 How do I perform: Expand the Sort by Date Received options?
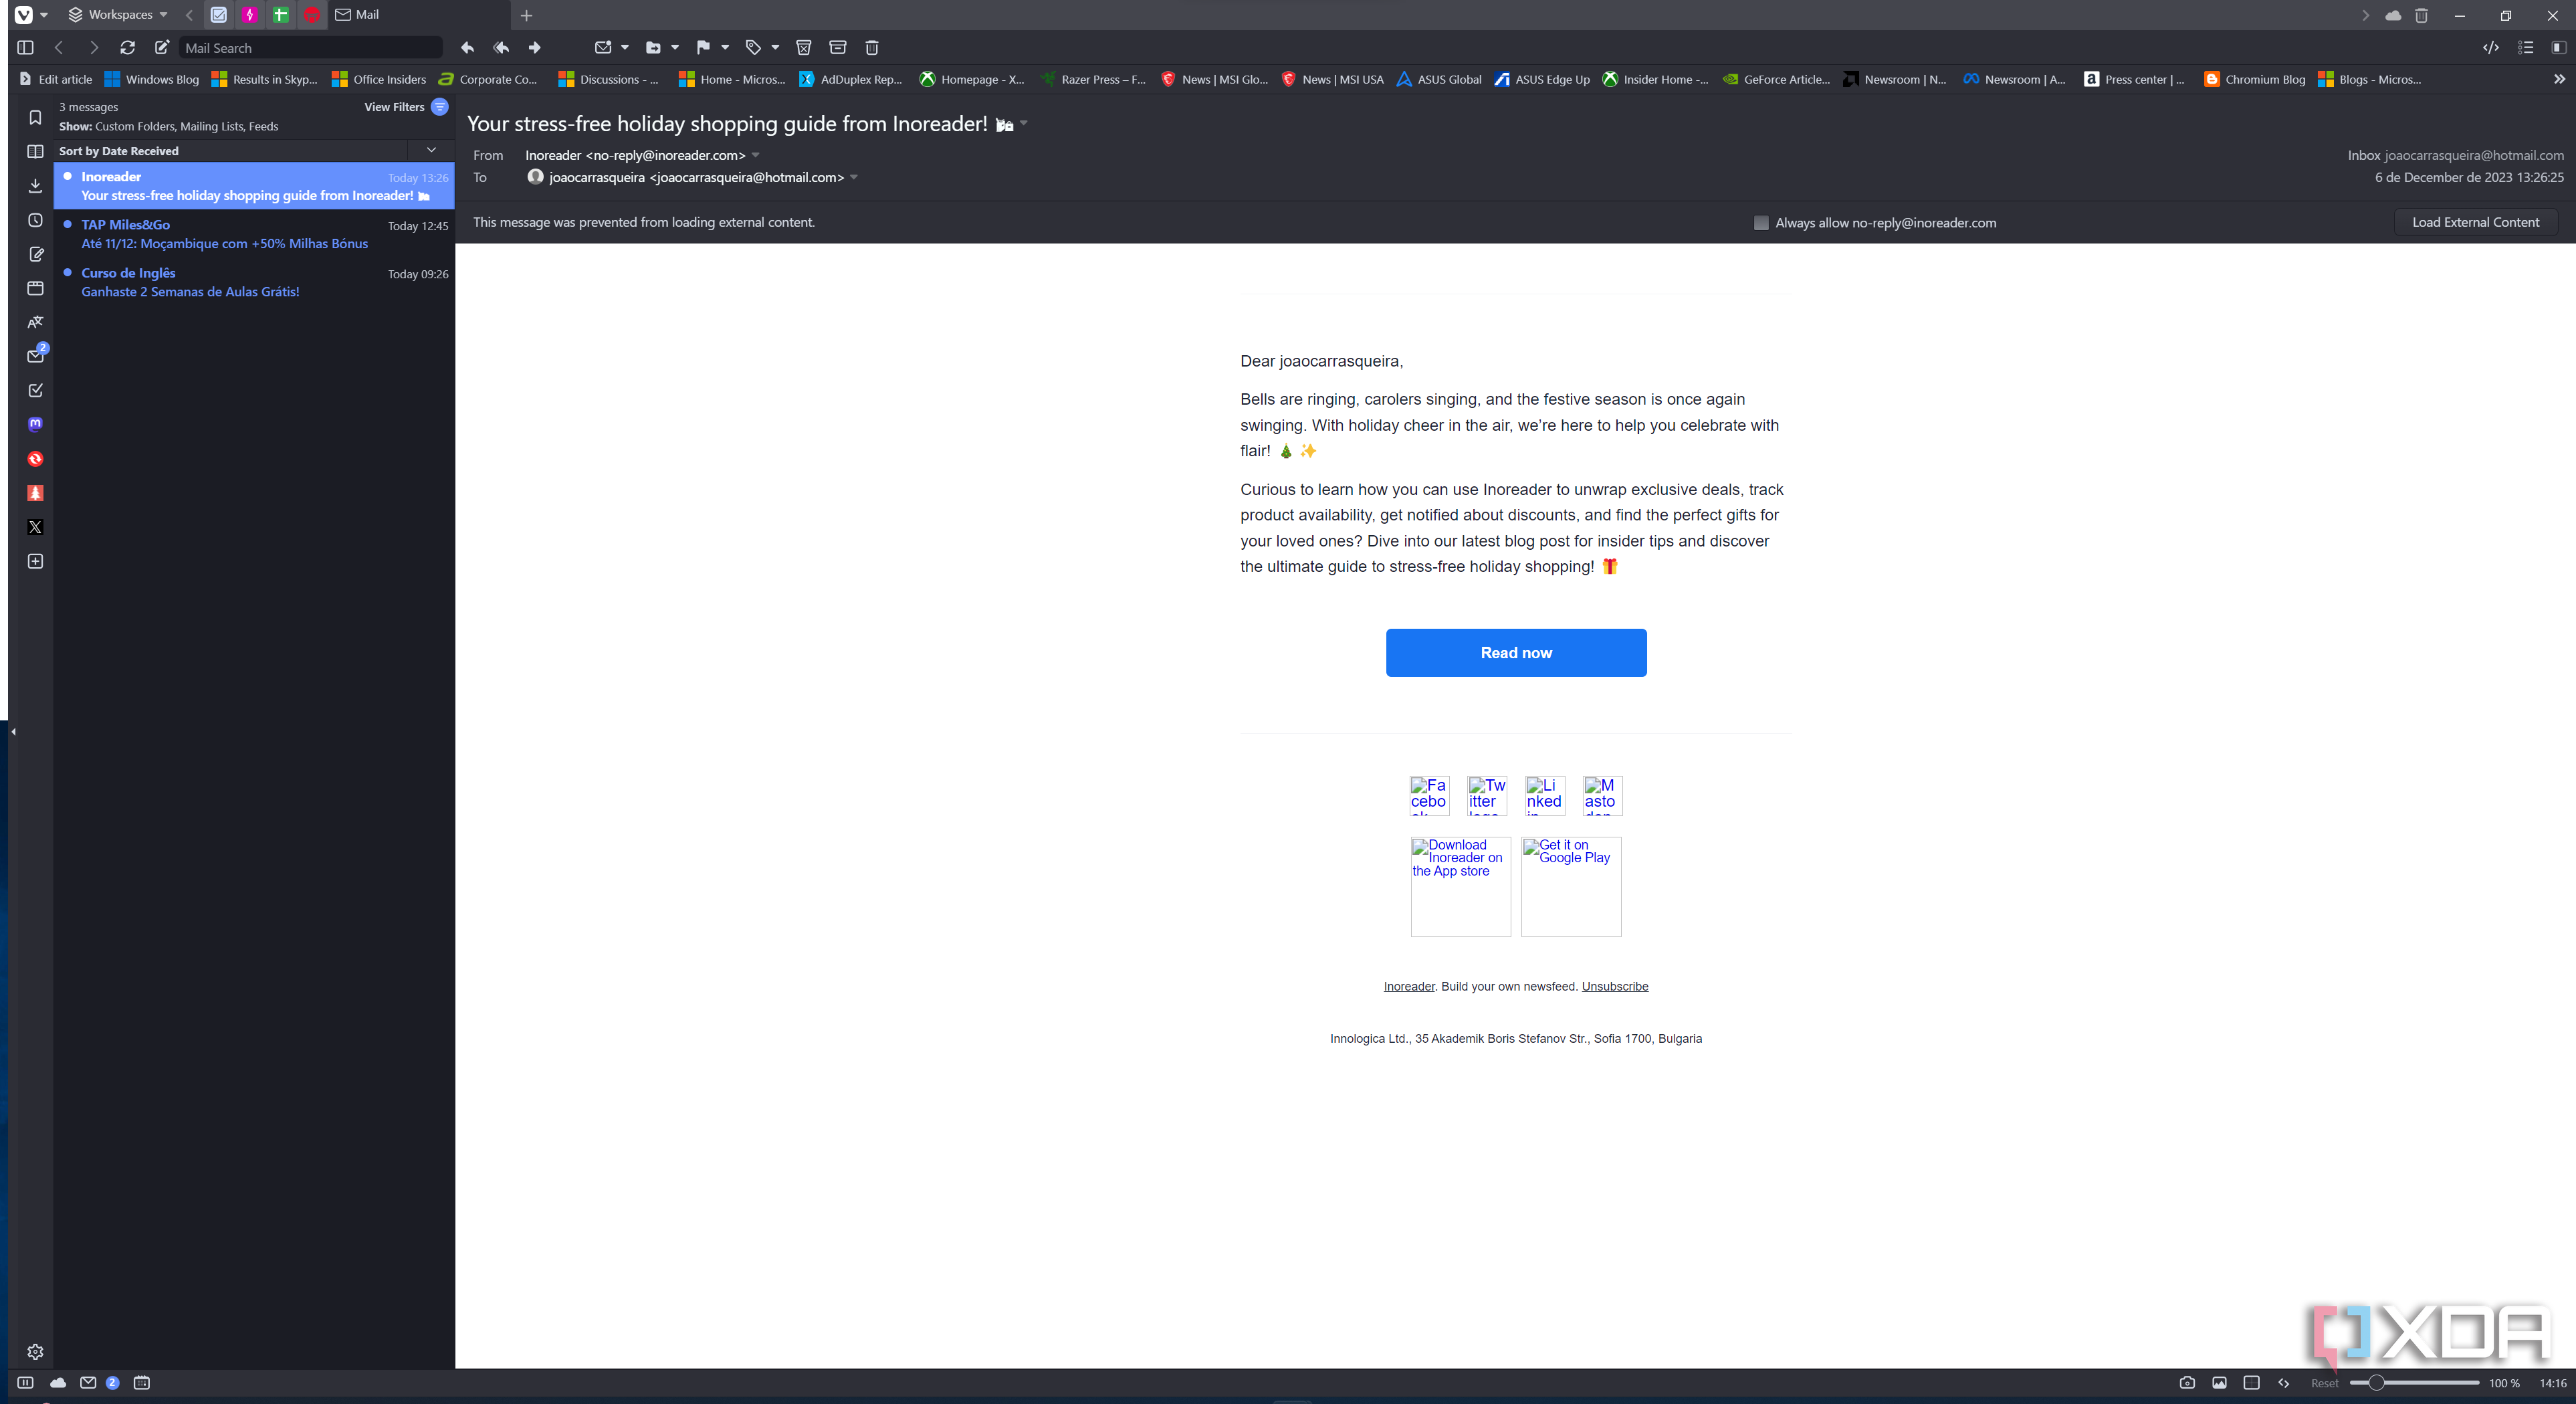(x=431, y=150)
